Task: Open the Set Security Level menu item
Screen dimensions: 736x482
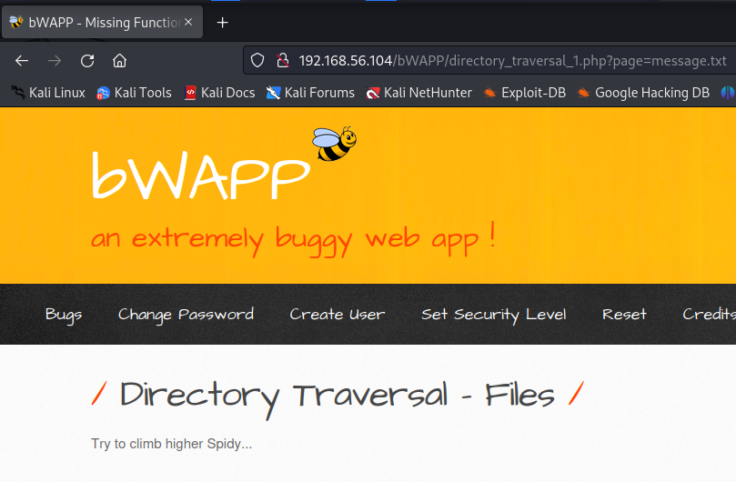Action: pos(494,315)
